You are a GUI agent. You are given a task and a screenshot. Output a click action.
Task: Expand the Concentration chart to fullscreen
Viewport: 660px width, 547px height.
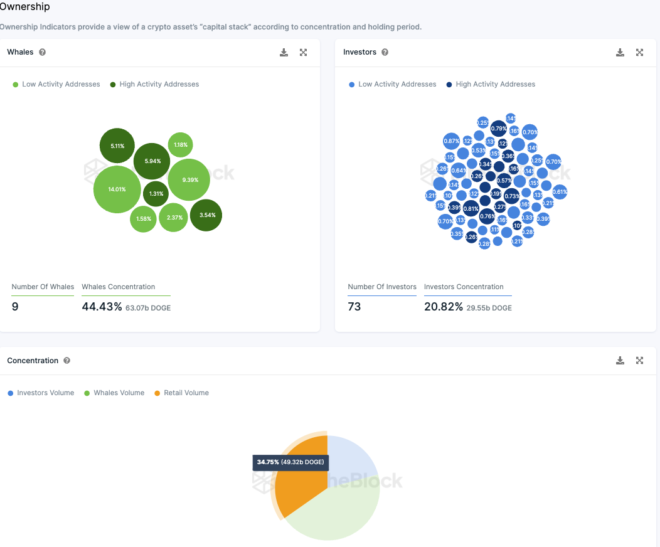639,361
